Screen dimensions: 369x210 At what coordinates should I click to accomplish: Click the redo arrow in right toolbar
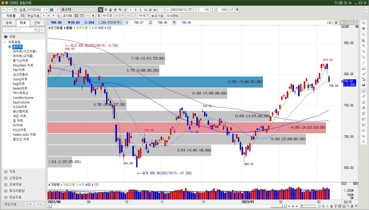363,136
